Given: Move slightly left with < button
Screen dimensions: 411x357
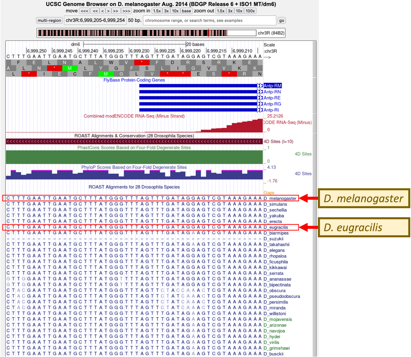Looking at the screenshot, I should point(102,11).
